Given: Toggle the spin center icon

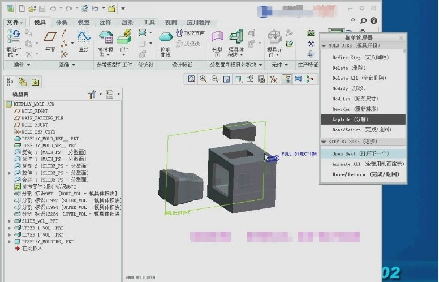Looking at the screenshot, I should [310, 79].
